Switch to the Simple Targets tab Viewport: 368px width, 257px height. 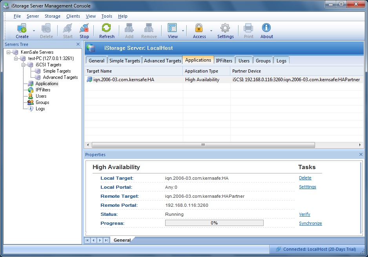pyautogui.click(x=125, y=60)
